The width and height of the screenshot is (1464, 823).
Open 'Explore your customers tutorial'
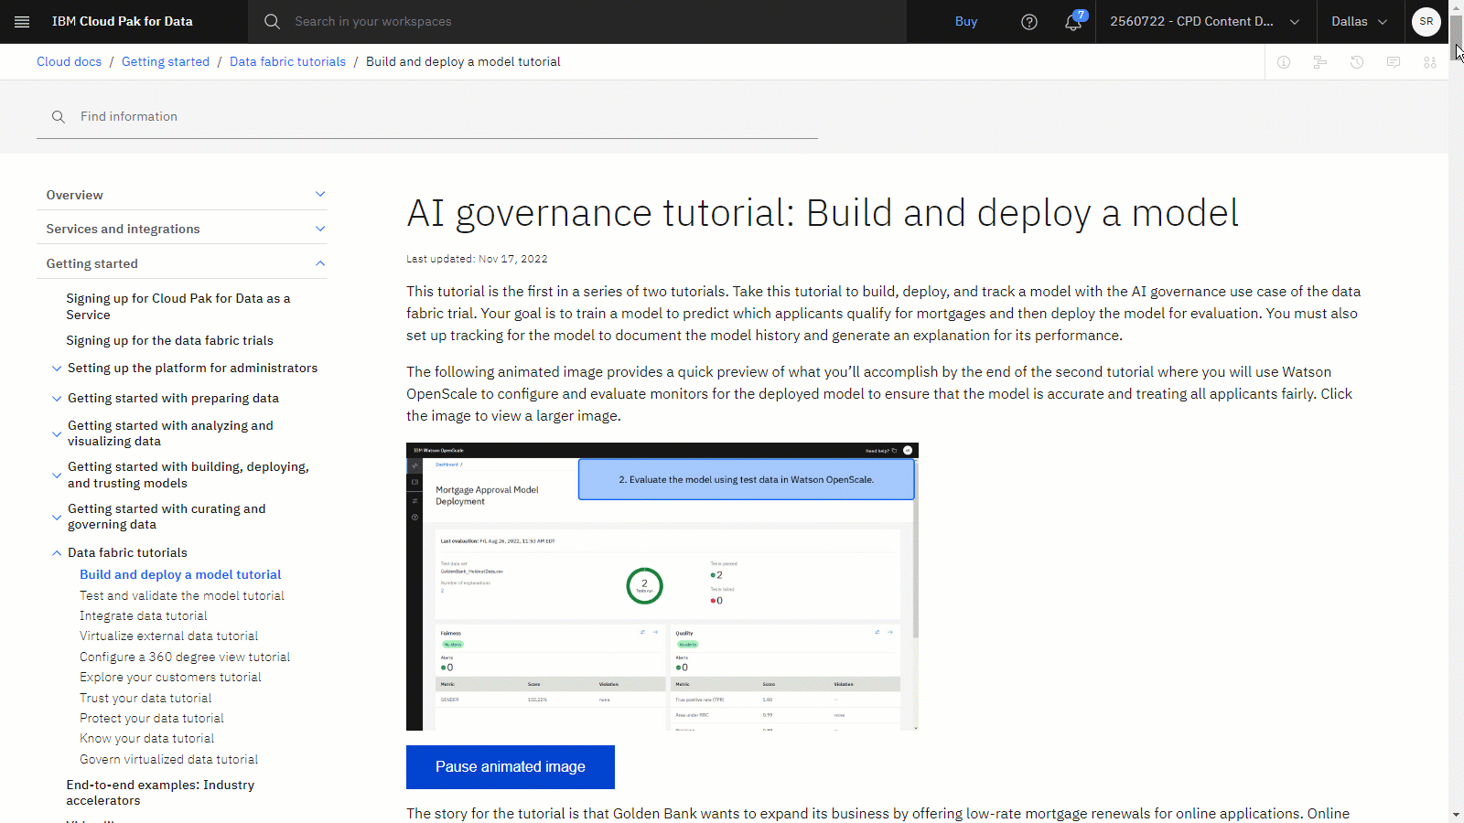[170, 677]
